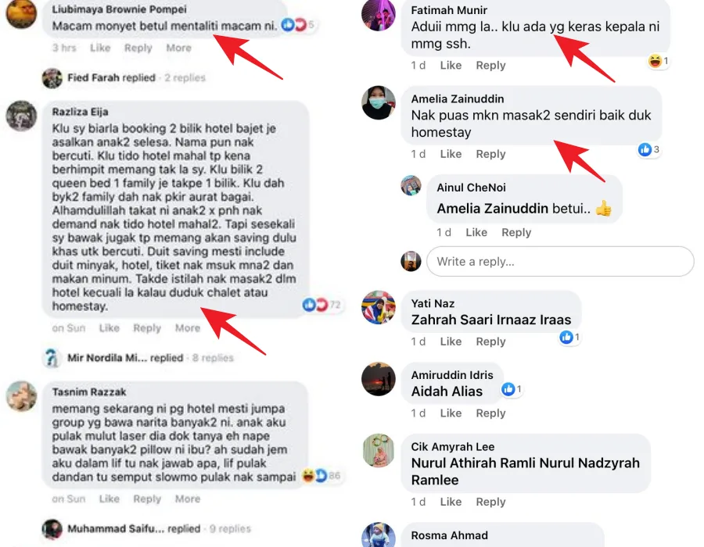Open reactions on Tasnim Razzak's comment
This screenshot has width=704, height=547.
tap(321, 475)
